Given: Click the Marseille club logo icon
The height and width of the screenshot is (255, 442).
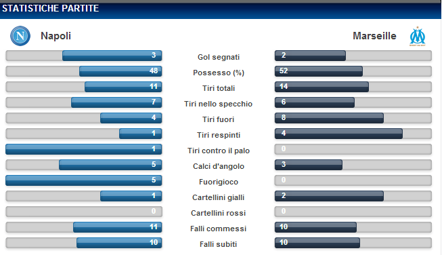Looking at the screenshot, I should click(418, 37).
